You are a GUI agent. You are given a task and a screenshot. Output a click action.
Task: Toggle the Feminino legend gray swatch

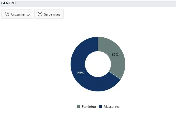[x=78, y=106]
